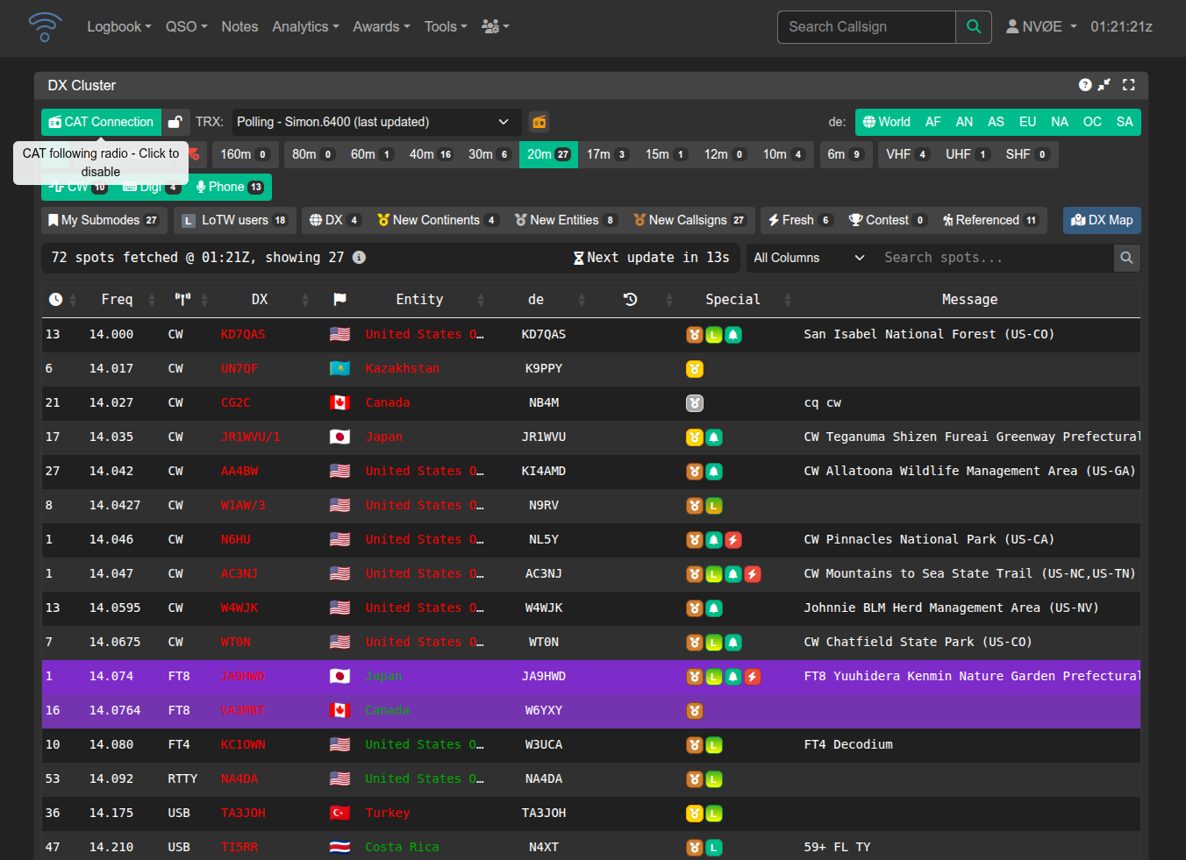Toggle the World de continent filter
Viewport: 1186px width, 860px height.
886,122
